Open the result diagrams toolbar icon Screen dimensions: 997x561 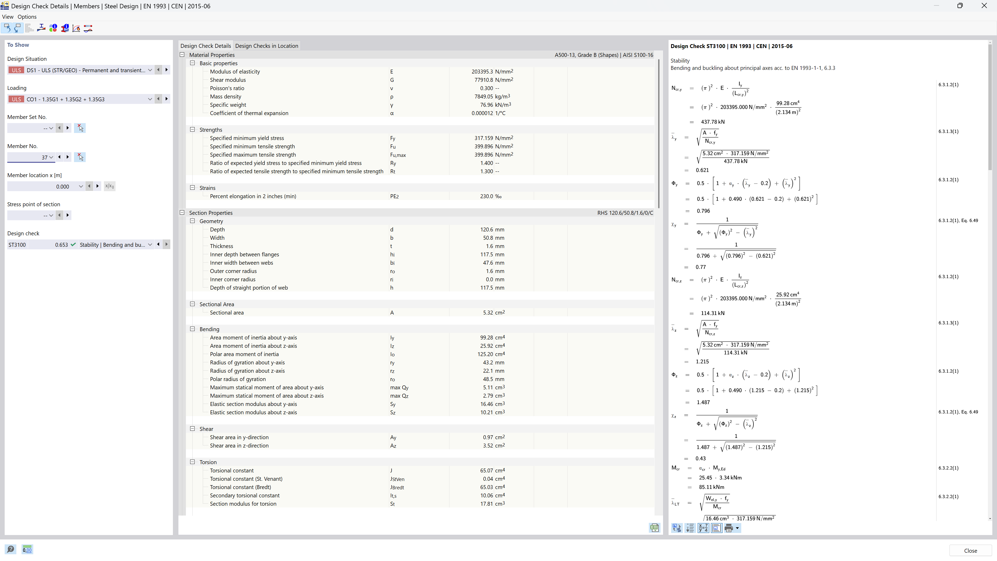76,28
